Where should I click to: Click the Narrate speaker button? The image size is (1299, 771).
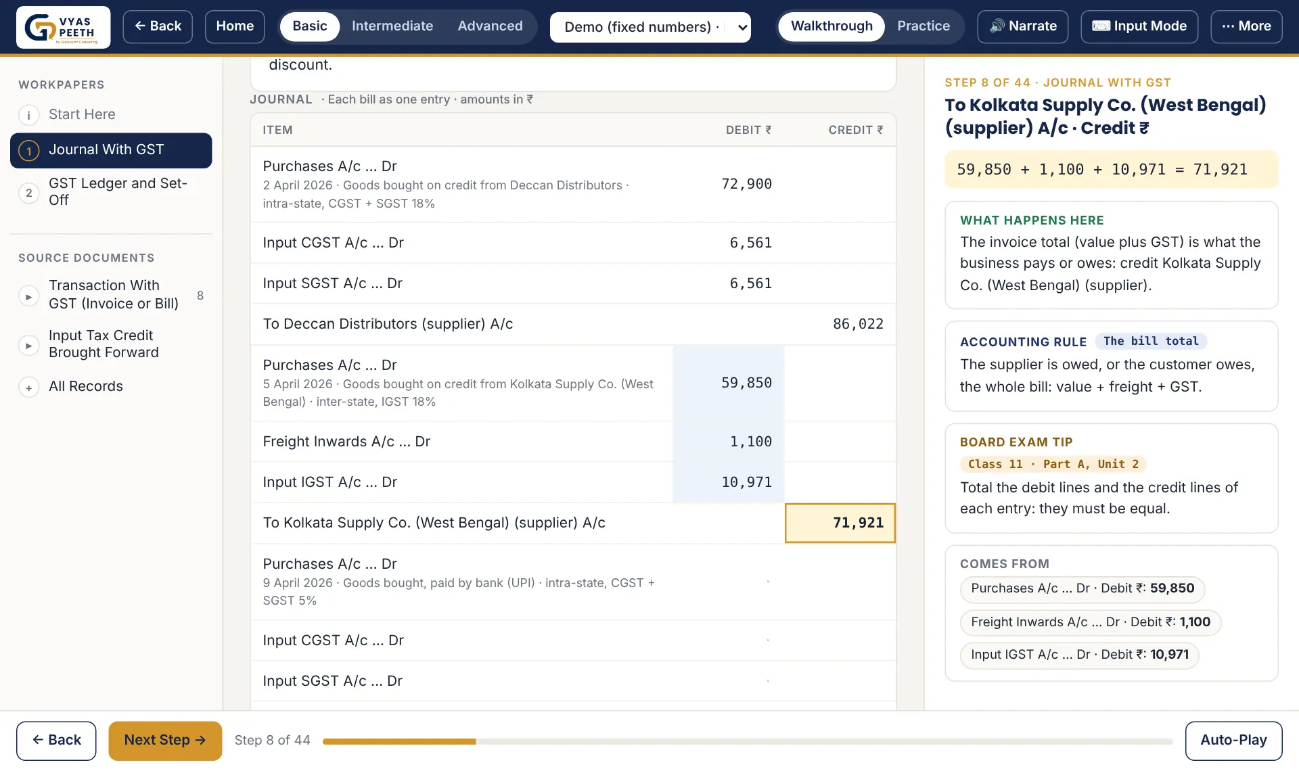tap(1022, 26)
